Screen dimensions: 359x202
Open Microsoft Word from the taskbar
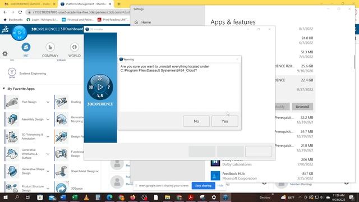pyautogui.click(x=63, y=197)
